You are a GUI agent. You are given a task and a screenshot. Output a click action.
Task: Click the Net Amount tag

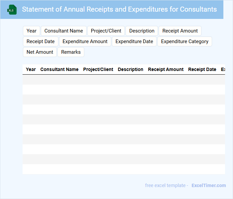pos(40,52)
